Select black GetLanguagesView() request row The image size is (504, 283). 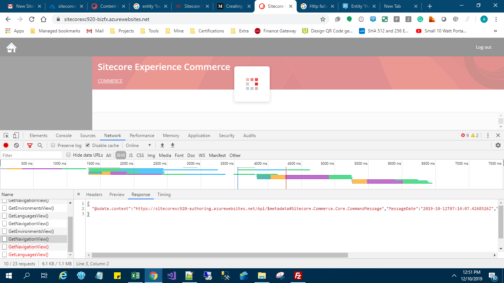pyautogui.click(x=34, y=216)
